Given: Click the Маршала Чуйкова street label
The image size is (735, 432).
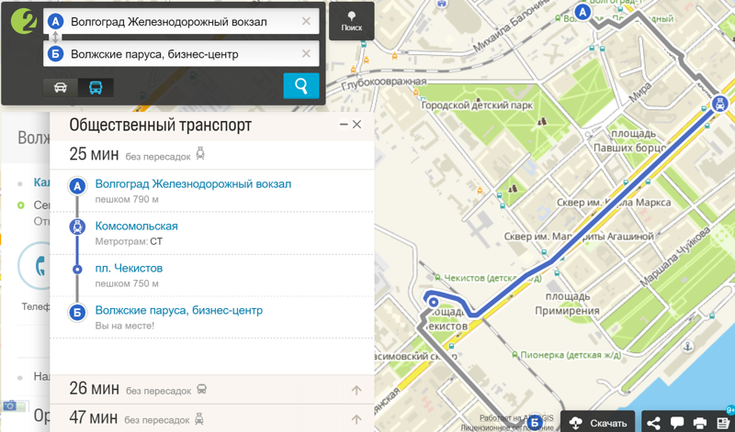Looking at the screenshot, I should (x=675, y=256).
